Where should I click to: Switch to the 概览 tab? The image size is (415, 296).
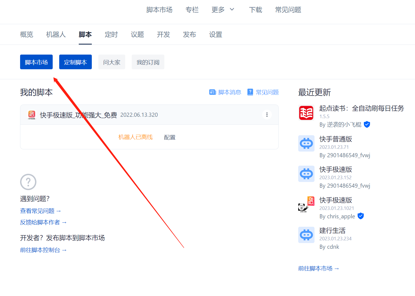click(27, 34)
